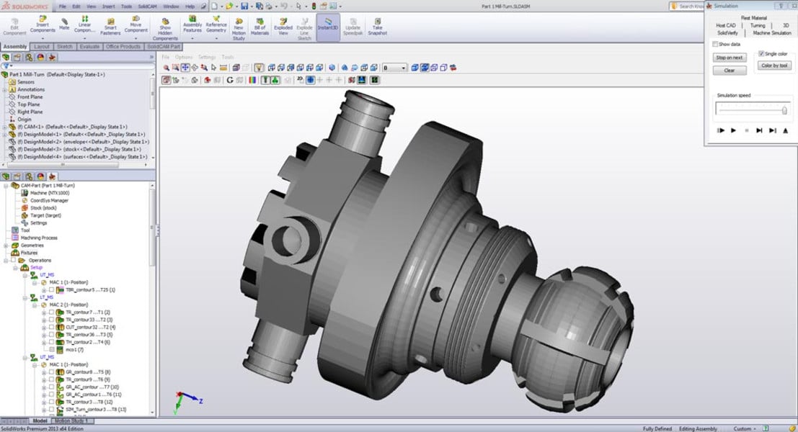Screen dimensions: 798x432
Task: Toggle the Instant3D tool
Action: point(328,27)
